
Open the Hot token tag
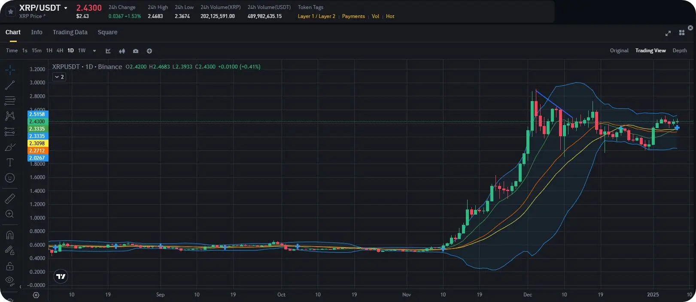coord(390,16)
